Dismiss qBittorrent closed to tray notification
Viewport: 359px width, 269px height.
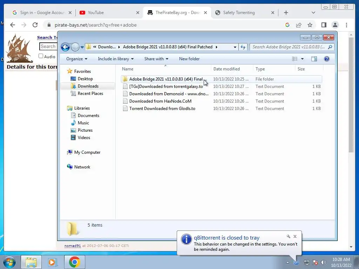point(295,236)
